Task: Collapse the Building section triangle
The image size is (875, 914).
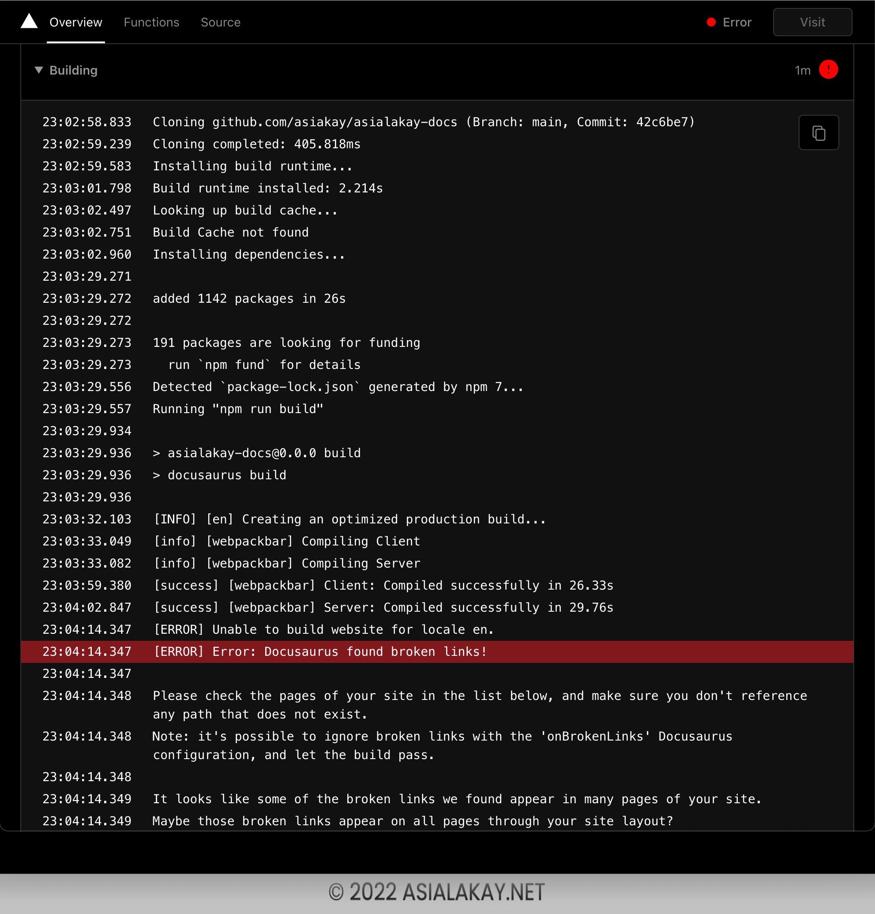Action: 39,70
